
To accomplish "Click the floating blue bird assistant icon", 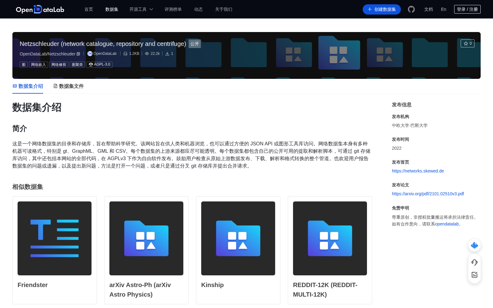I will click(475, 245).
